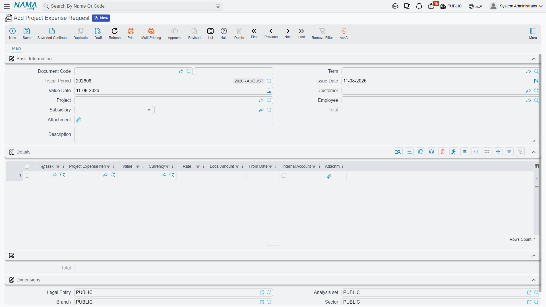
Task: Open the Currency column filter
Action: point(167,166)
